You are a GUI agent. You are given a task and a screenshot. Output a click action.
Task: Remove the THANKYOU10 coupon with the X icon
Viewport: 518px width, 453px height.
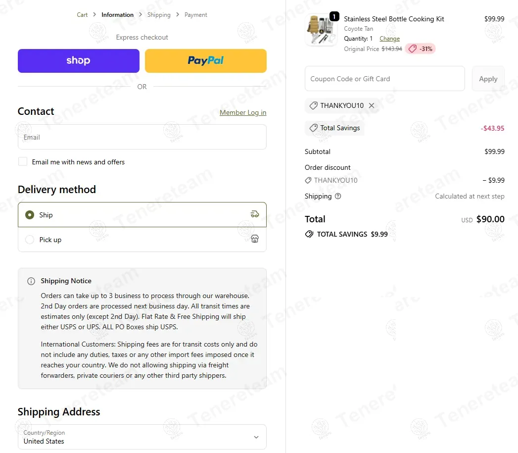(x=372, y=105)
